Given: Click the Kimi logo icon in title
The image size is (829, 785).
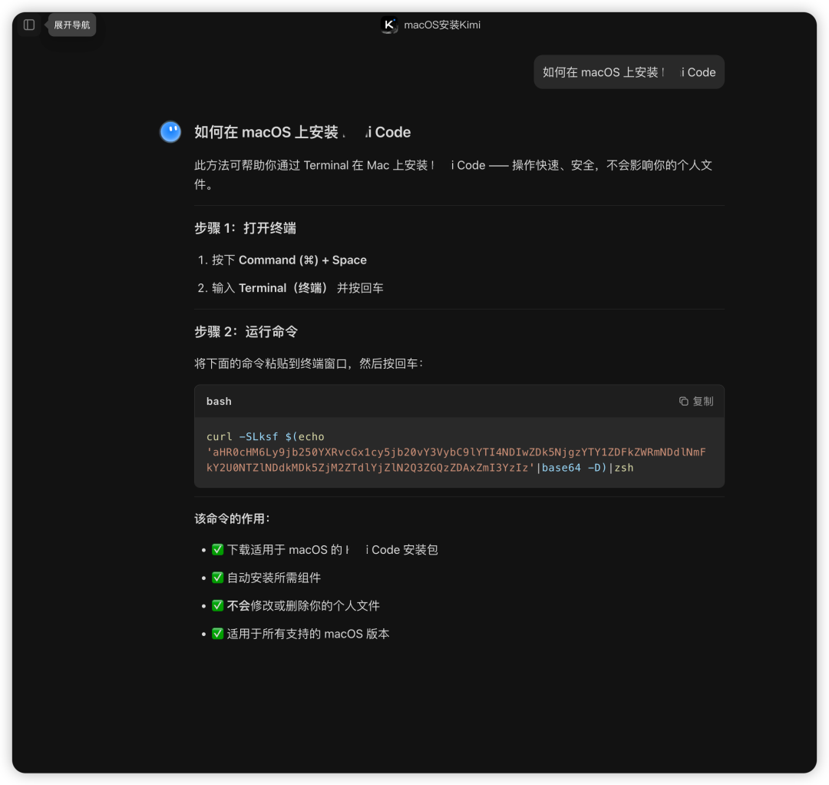Looking at the screenshot, I should pos(389,25).
